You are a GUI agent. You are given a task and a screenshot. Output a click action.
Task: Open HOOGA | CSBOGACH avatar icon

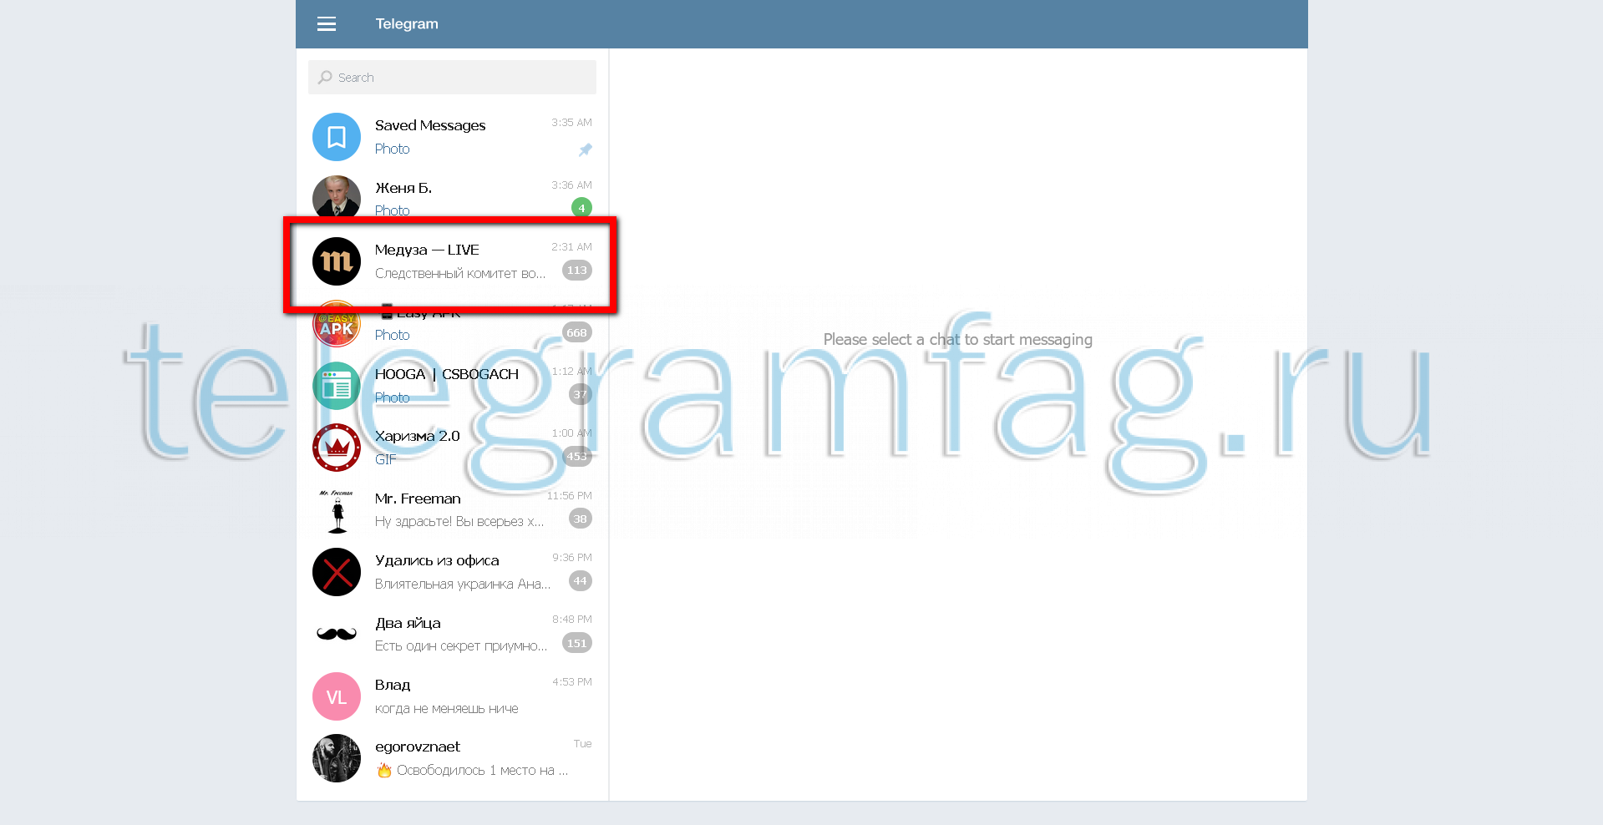coord(337,386)
